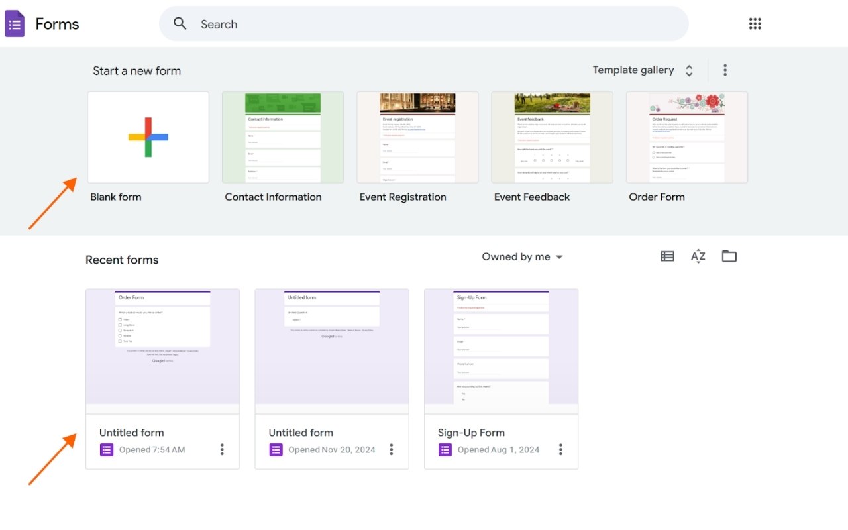
Task: Switch to list view of recent forms
Action: coord(667,256)
